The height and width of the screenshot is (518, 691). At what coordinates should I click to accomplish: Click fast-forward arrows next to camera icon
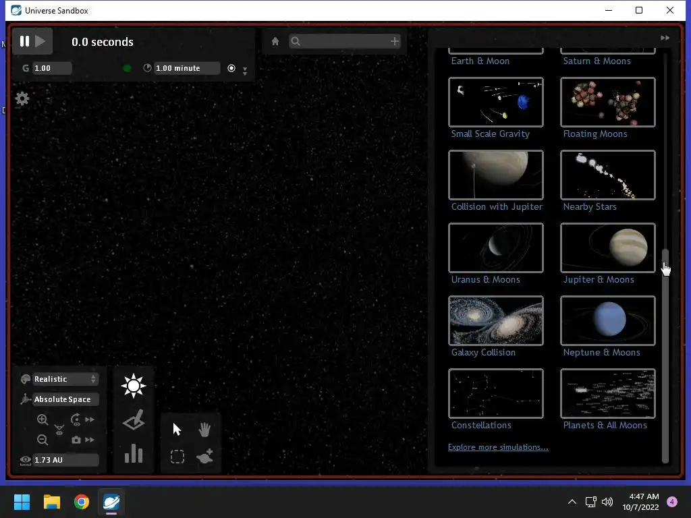click(x=90, y=440)
